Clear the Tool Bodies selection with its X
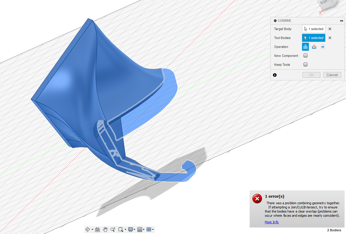This screenshot has width=346, height=234. [x=330, y=38]
